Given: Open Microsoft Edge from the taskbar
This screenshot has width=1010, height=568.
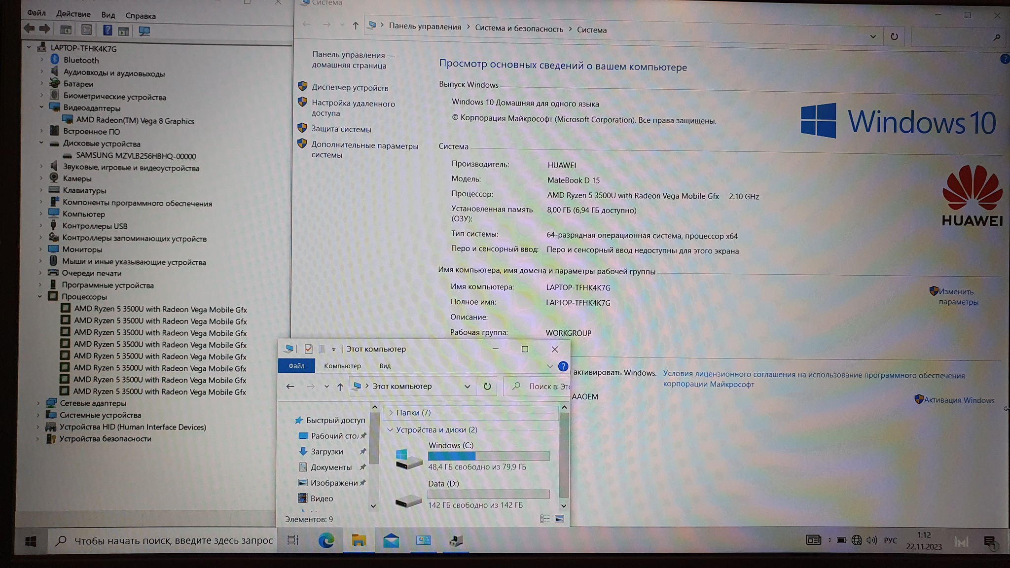Looking at the screenshot, I should pyautogui.click(x=326, y=541).
